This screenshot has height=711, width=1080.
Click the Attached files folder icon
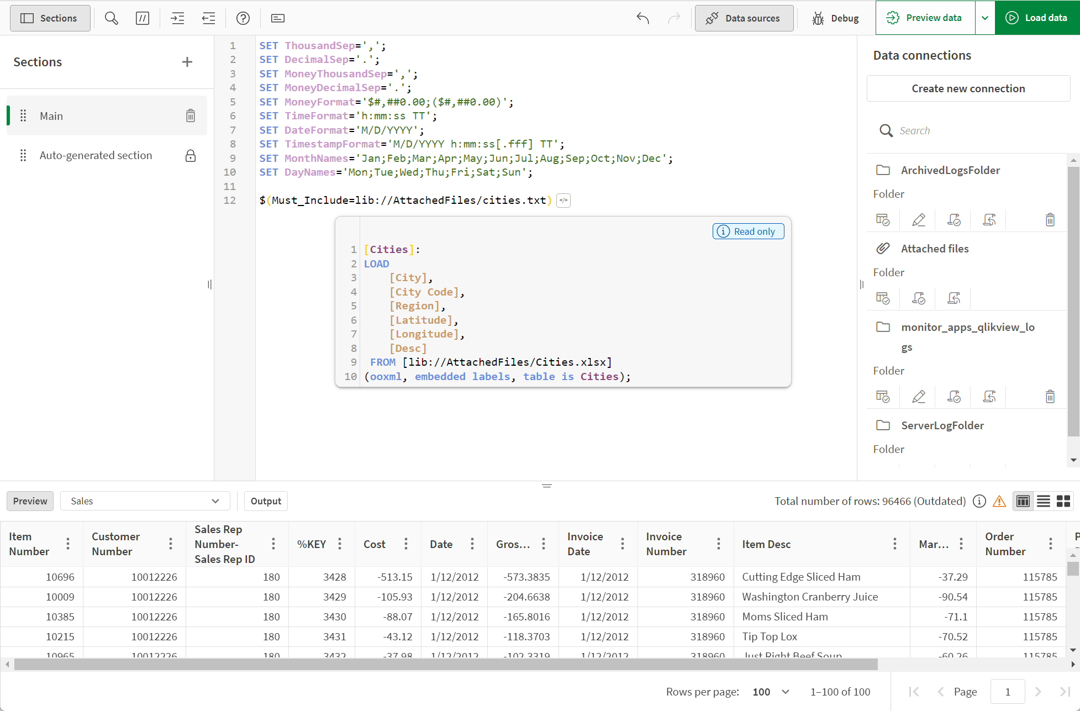[882, 249]
